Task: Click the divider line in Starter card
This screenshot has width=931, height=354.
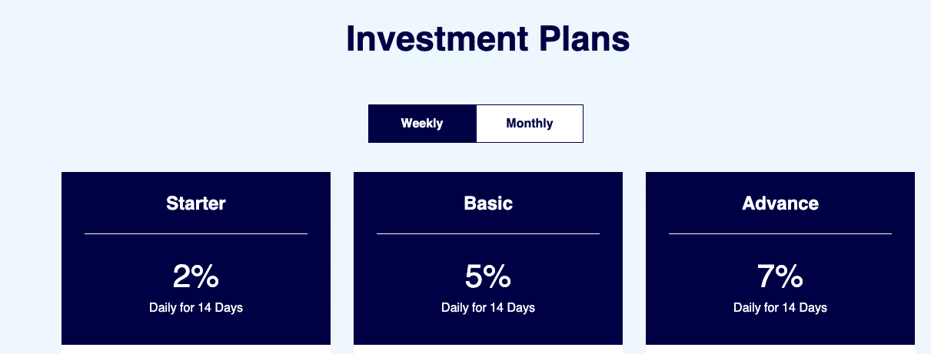Action: [x=196, y=233]
